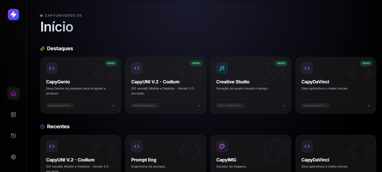Click the Desenvolvimento tag on CapyUNI V.2
The image size is (382, 172).
pyautogui.click(x=145, y=105)
